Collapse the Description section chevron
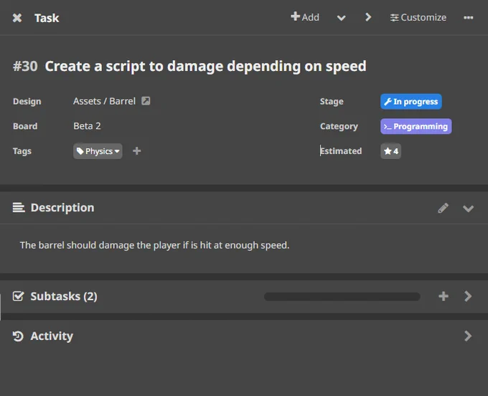Viewport: 488px width, 396px height. coord(468,208)
